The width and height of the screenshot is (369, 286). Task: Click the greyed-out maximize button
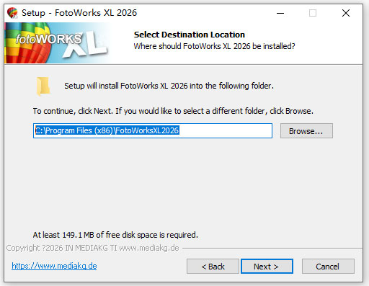point(313,13)
